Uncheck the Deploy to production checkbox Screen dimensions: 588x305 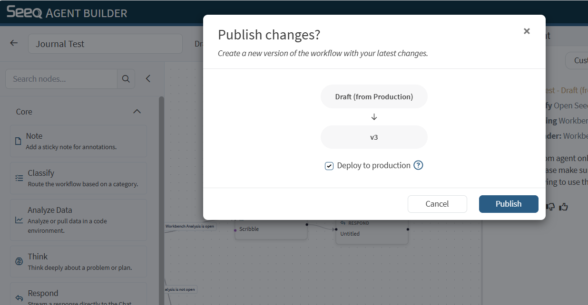(x=329, y=166)
